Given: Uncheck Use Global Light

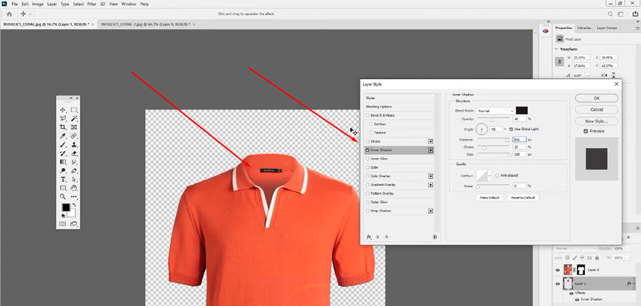Looking at the screenshot, I should [x=511, y=129].
